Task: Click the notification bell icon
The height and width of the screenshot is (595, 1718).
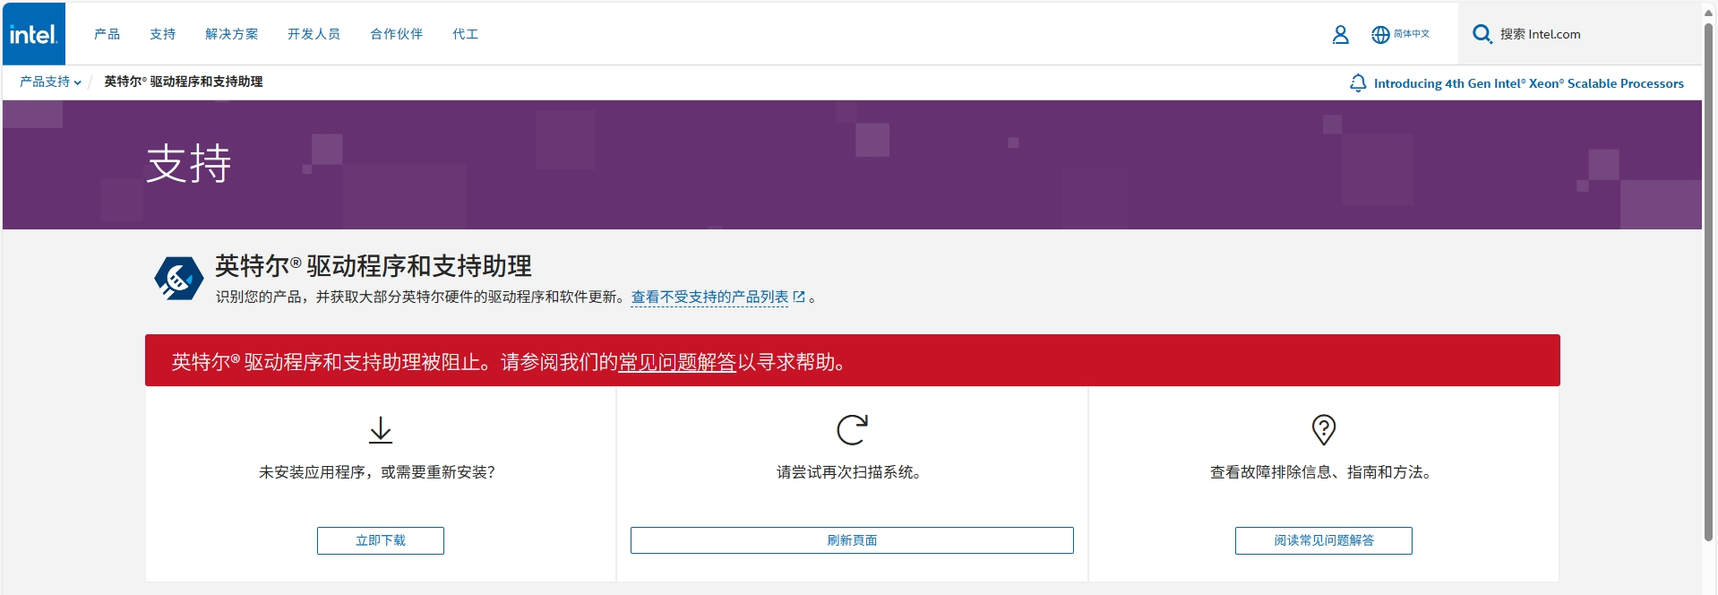Action: [x=1358, y=83]
